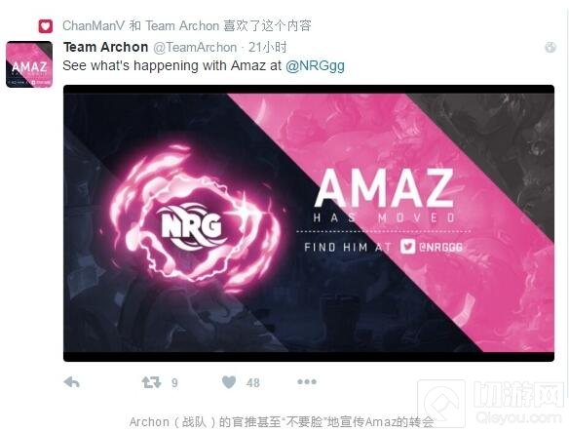Screen dimensions: 569x433
Task: Open ChanManV's profile from liked notice
Action: tap(94, 25)
